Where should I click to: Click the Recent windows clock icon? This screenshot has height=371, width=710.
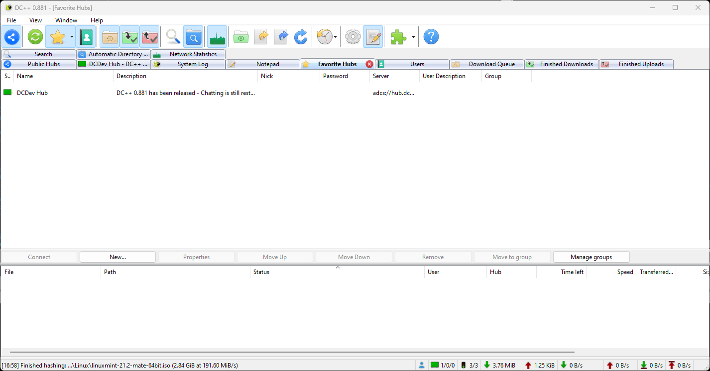click(325, 37)
